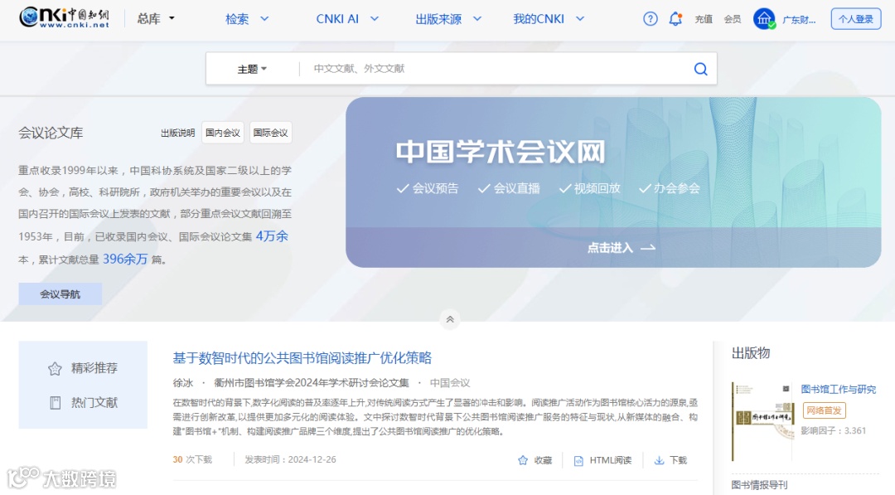Click the HTML阅读 page icon

tap(578, 460)
